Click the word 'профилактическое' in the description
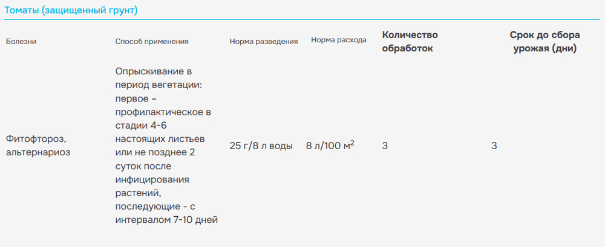The image size is (605, 247). 159,112
